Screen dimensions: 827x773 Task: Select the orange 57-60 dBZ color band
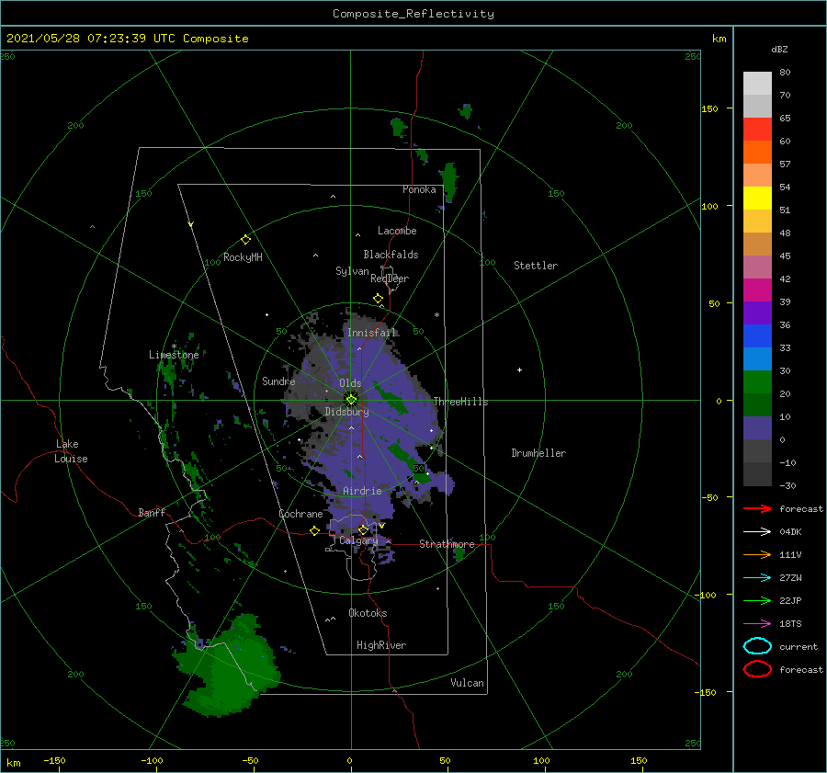point(757,153)
